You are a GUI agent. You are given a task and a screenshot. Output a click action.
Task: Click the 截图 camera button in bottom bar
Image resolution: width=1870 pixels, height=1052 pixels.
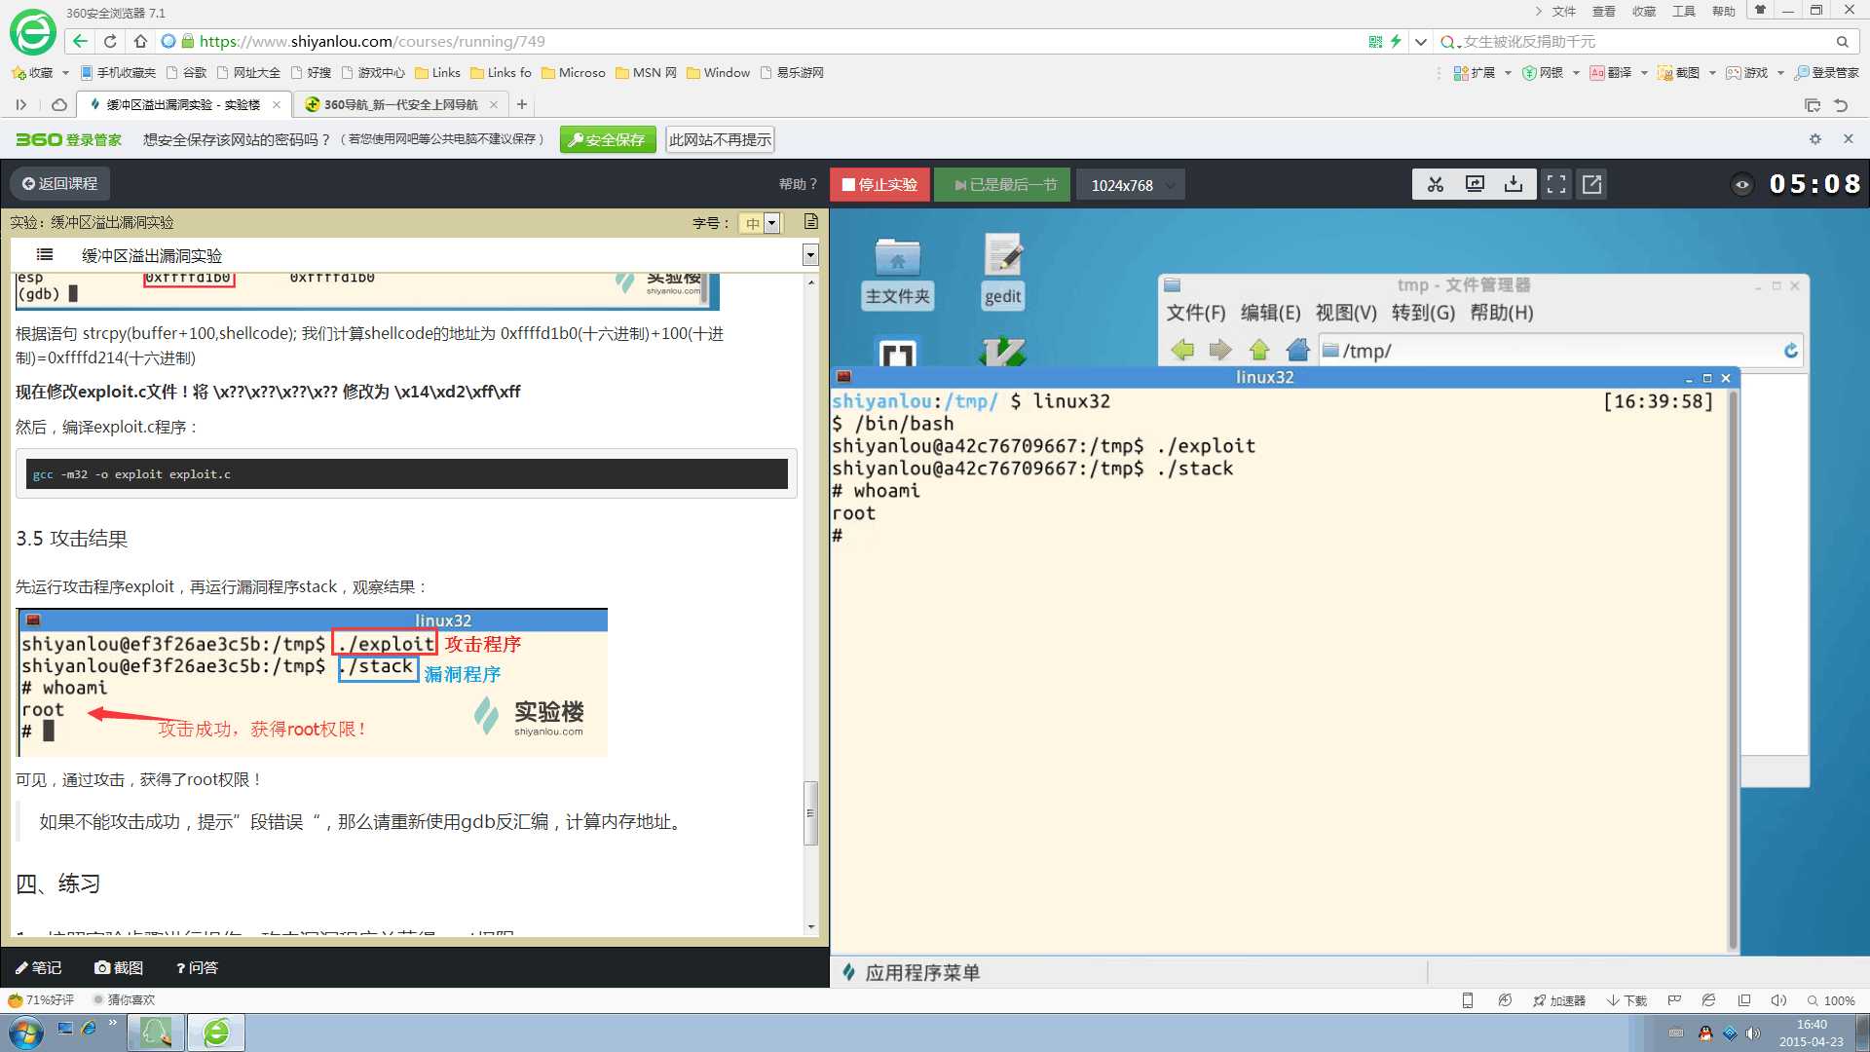(119, 967)
